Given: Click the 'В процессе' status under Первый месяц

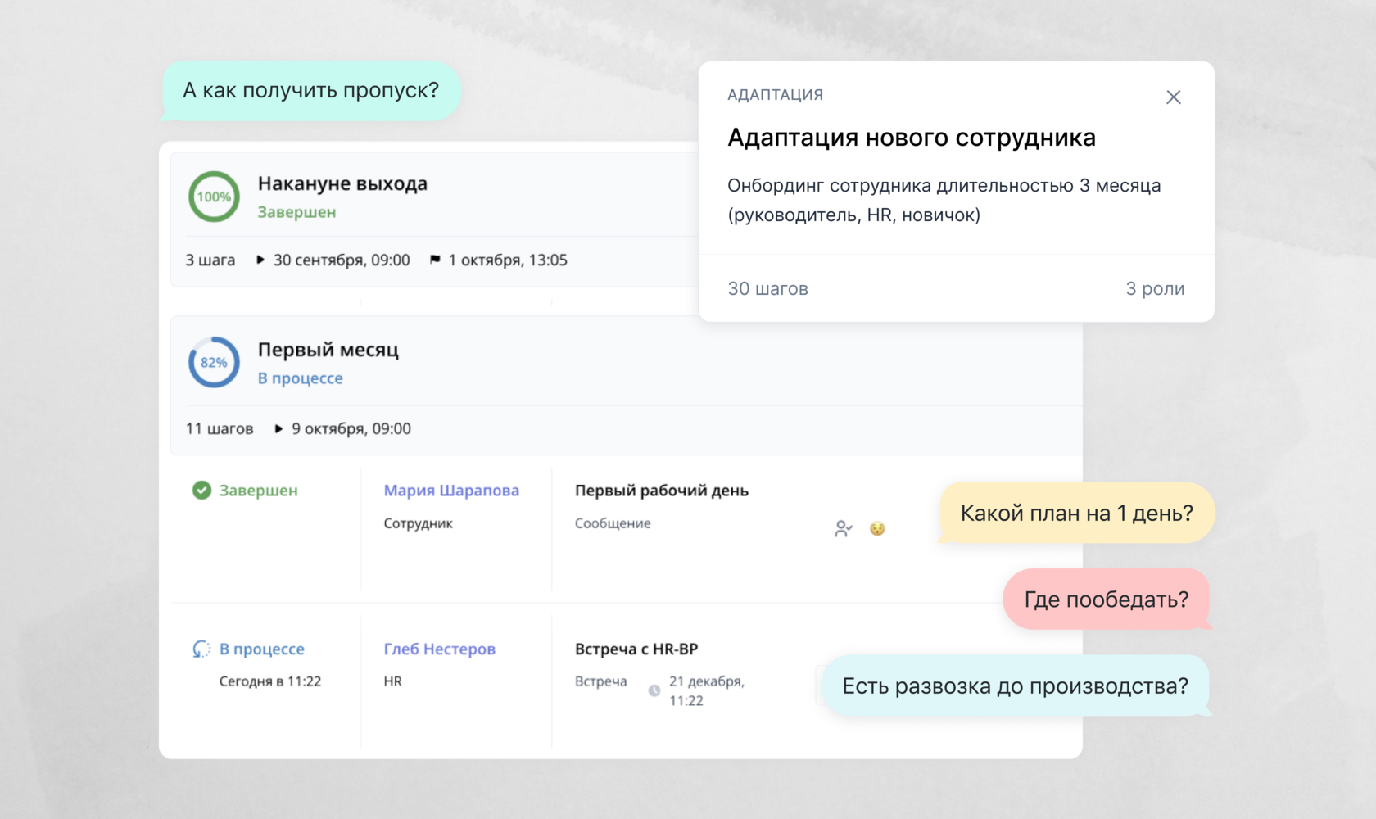Looking at the screenshot, I should pyautogui.click(x=300, y=378).
